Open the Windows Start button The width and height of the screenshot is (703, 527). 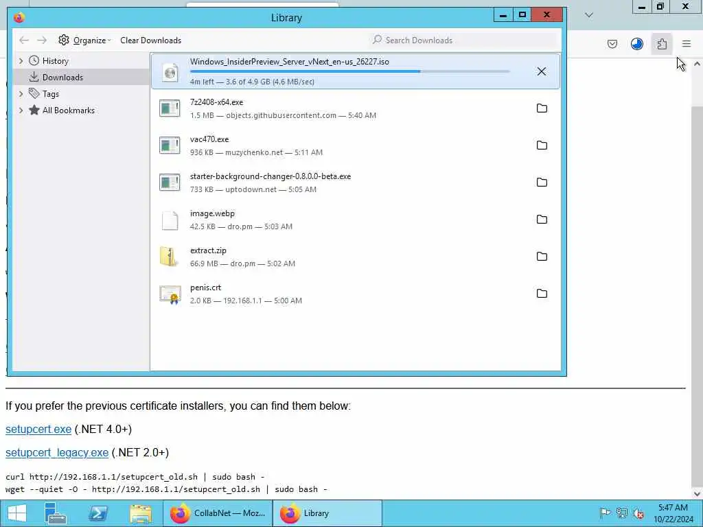(x=16, y=513)
